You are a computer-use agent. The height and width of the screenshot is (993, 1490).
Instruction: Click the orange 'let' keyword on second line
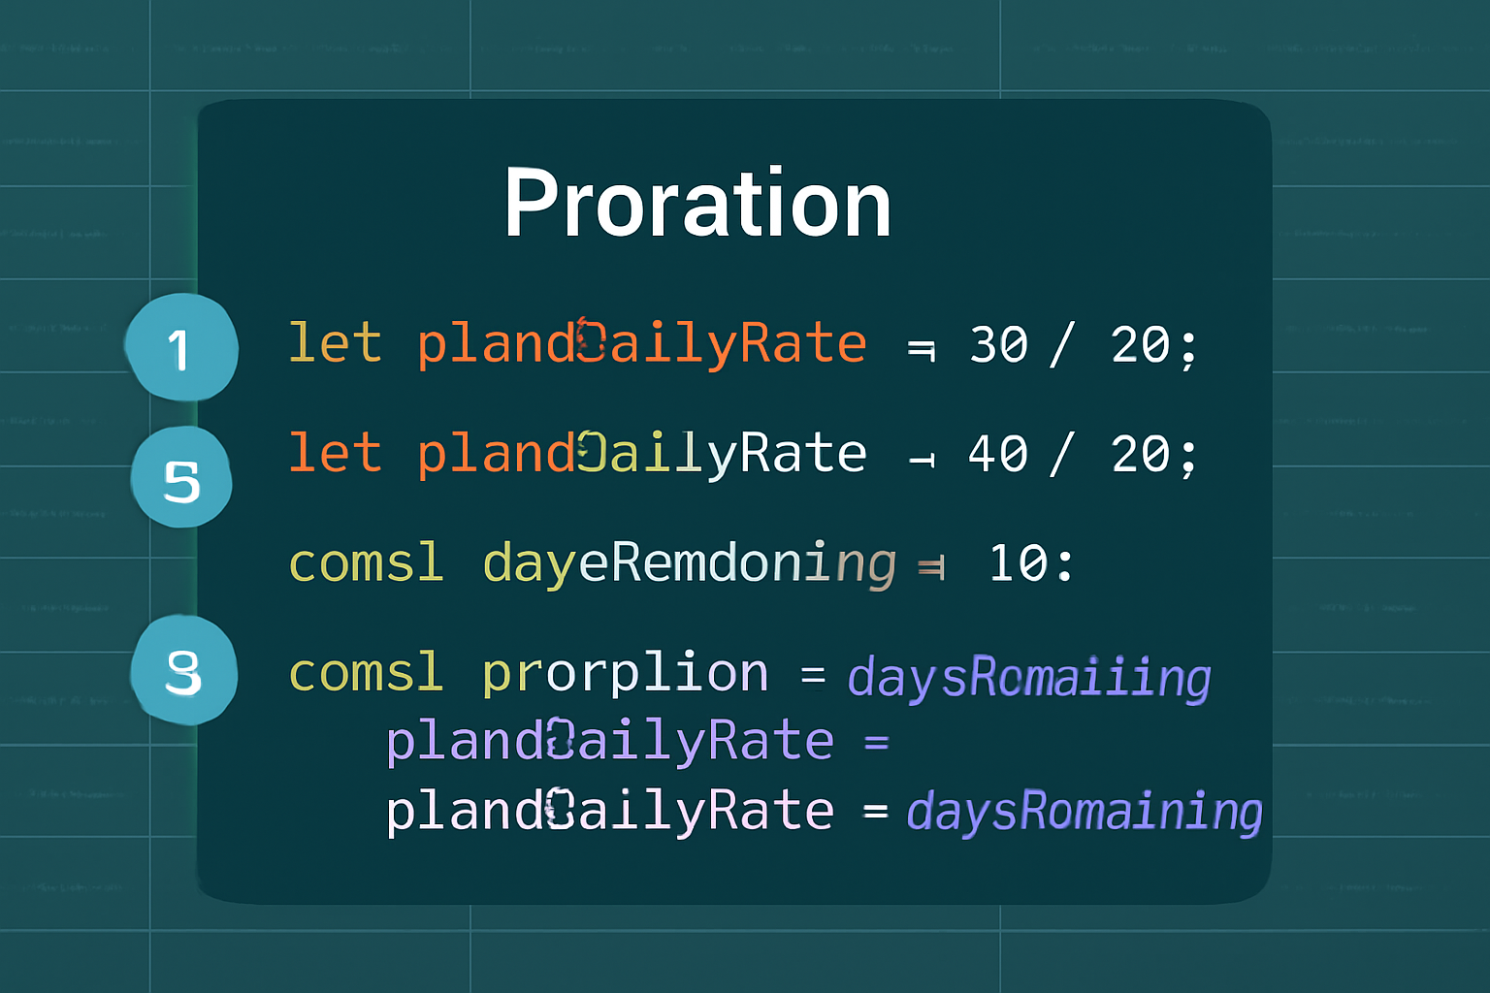(335, 453)
